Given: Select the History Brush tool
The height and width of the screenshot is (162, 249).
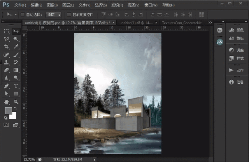Looking at the screenshot, I should 16,62.
